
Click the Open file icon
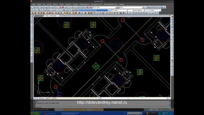(35, 7)
